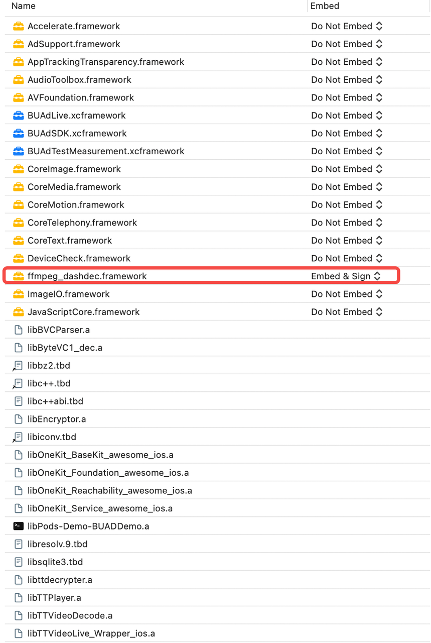Select the libEncryptor.a row
431x643 pixels.
(217, 419)
